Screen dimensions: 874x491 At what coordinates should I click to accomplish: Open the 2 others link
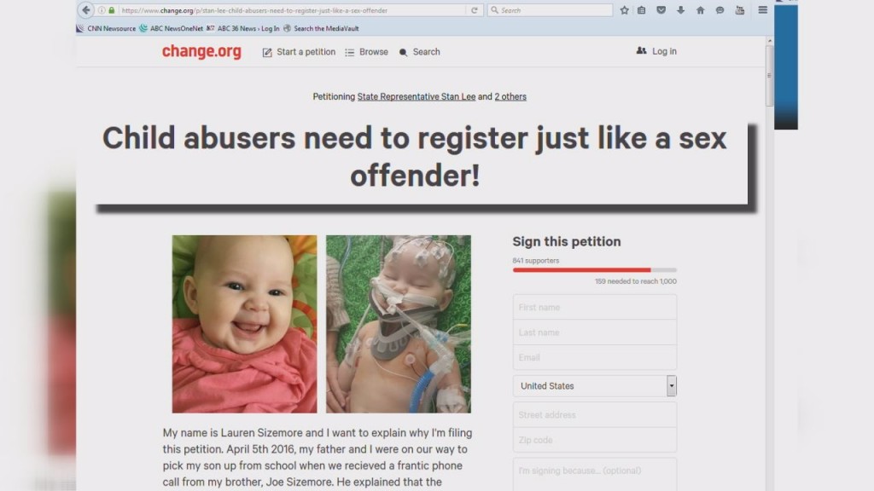pos(510,96)
